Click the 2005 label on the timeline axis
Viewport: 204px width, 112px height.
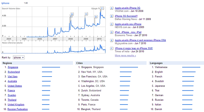coord(24,39)
